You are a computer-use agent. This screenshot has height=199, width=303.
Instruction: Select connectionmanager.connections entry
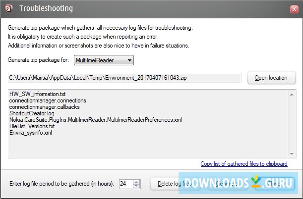pyautogui.click(x=48, y=100)
